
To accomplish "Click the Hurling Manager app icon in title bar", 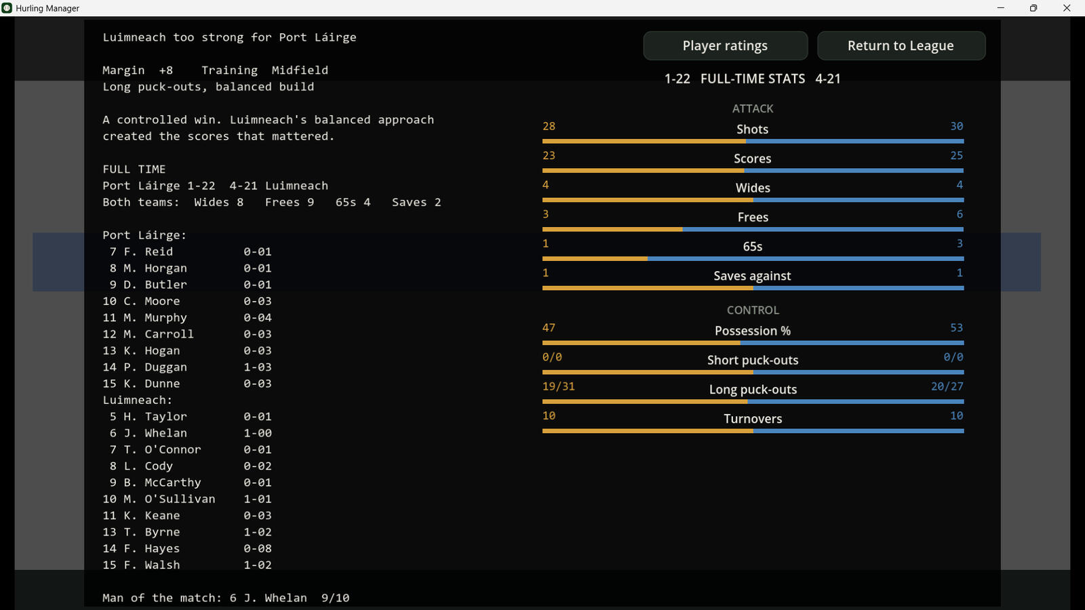I will 7,8.
